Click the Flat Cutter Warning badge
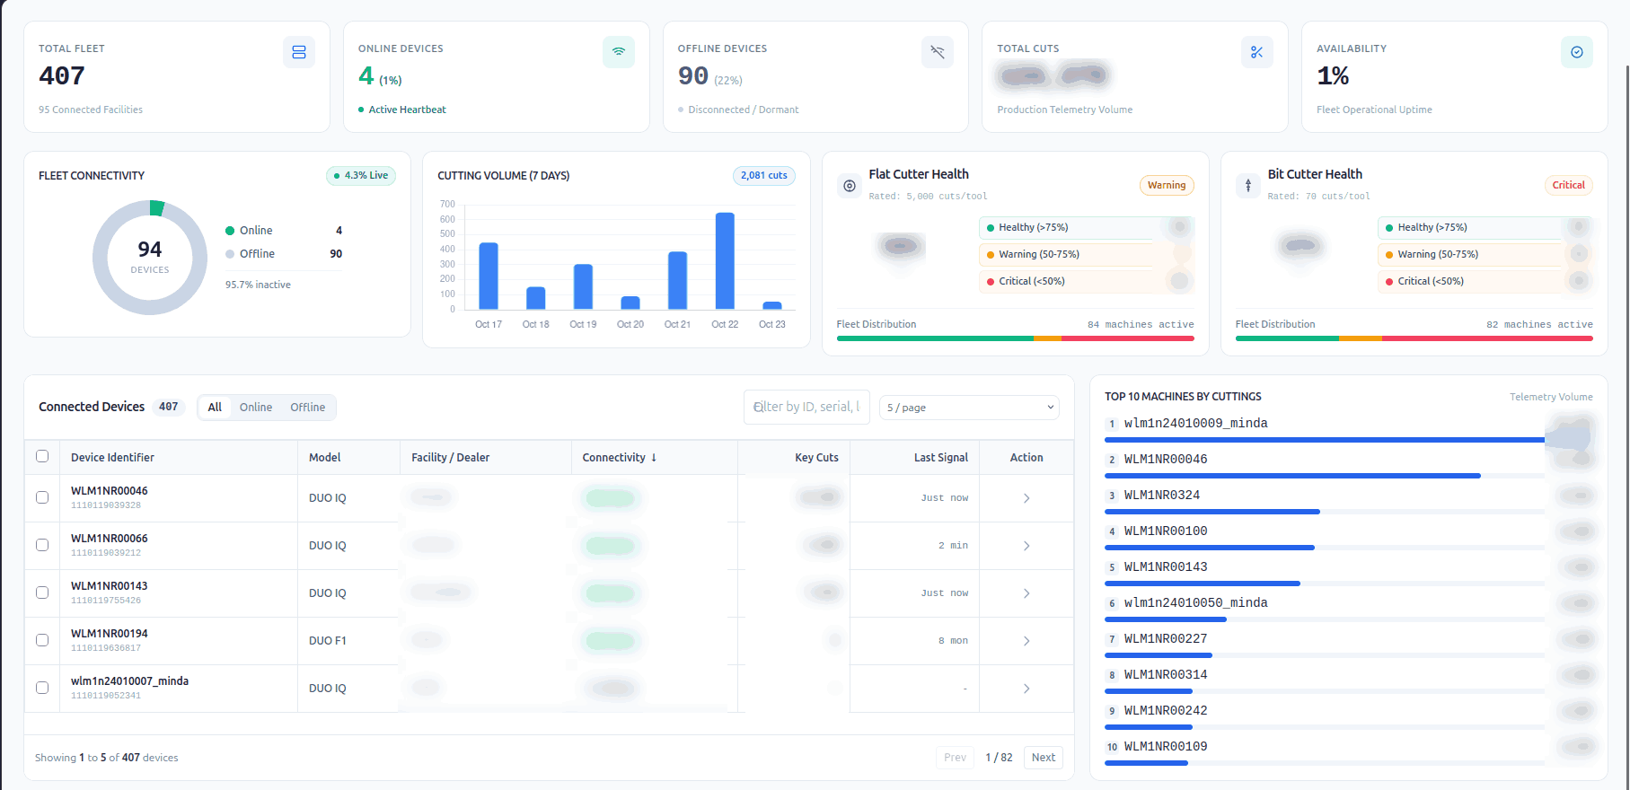The height and width of the screenshot is (790, 1630). 1167,186
